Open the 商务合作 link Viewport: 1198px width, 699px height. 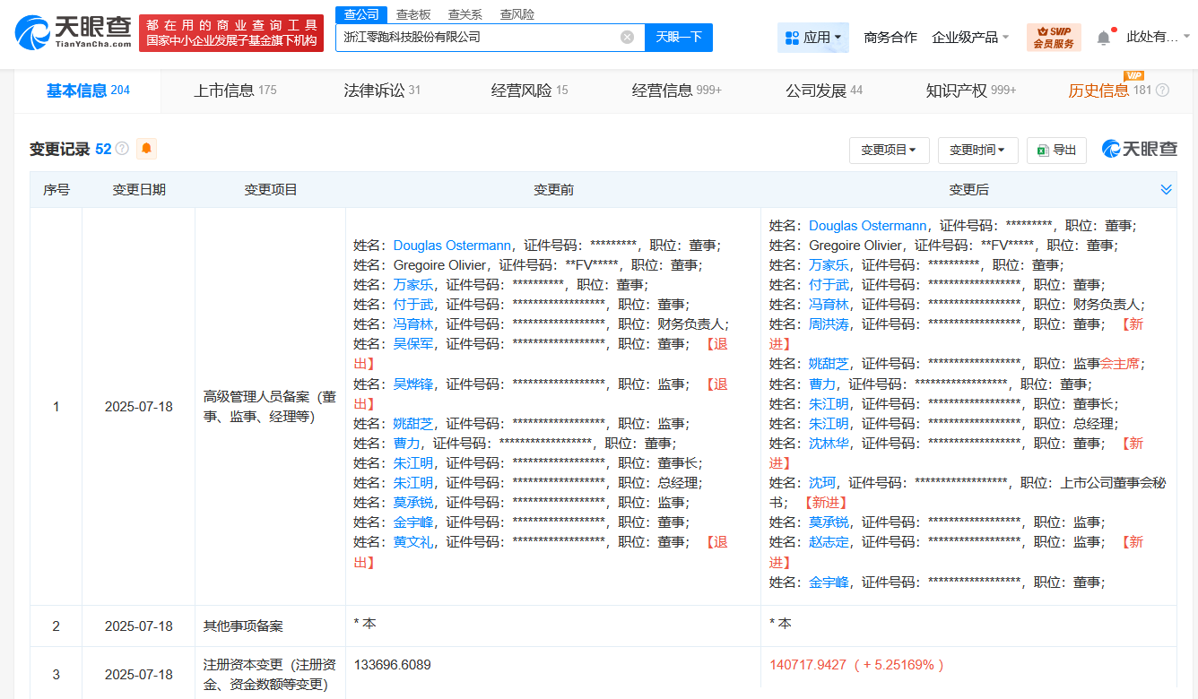(x=890, y=38)
